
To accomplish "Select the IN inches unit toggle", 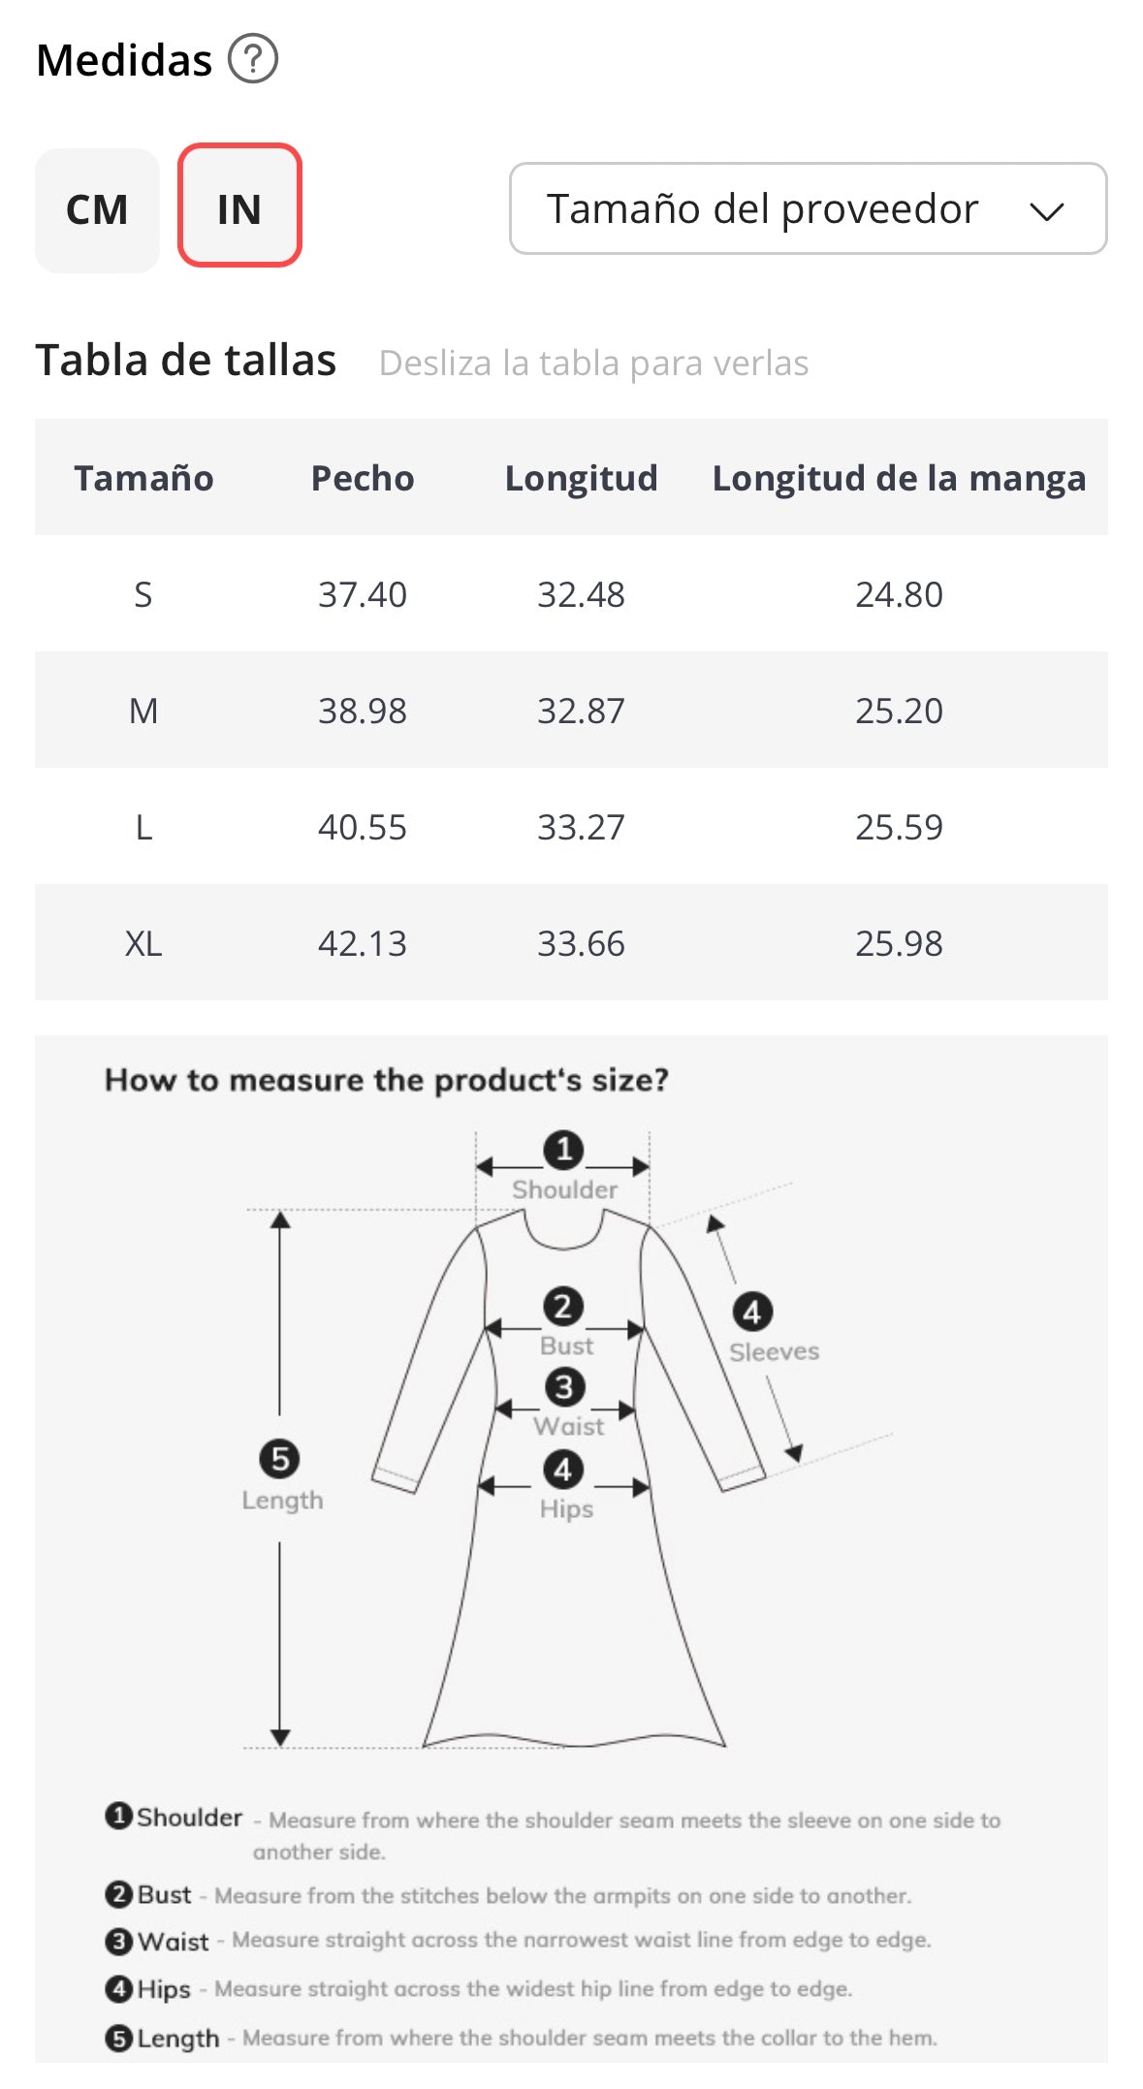I will point(239,206).
